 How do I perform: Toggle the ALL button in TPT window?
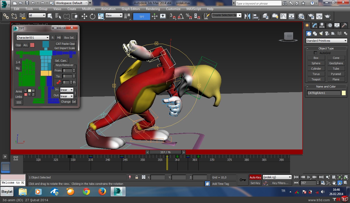pos(26,45)
